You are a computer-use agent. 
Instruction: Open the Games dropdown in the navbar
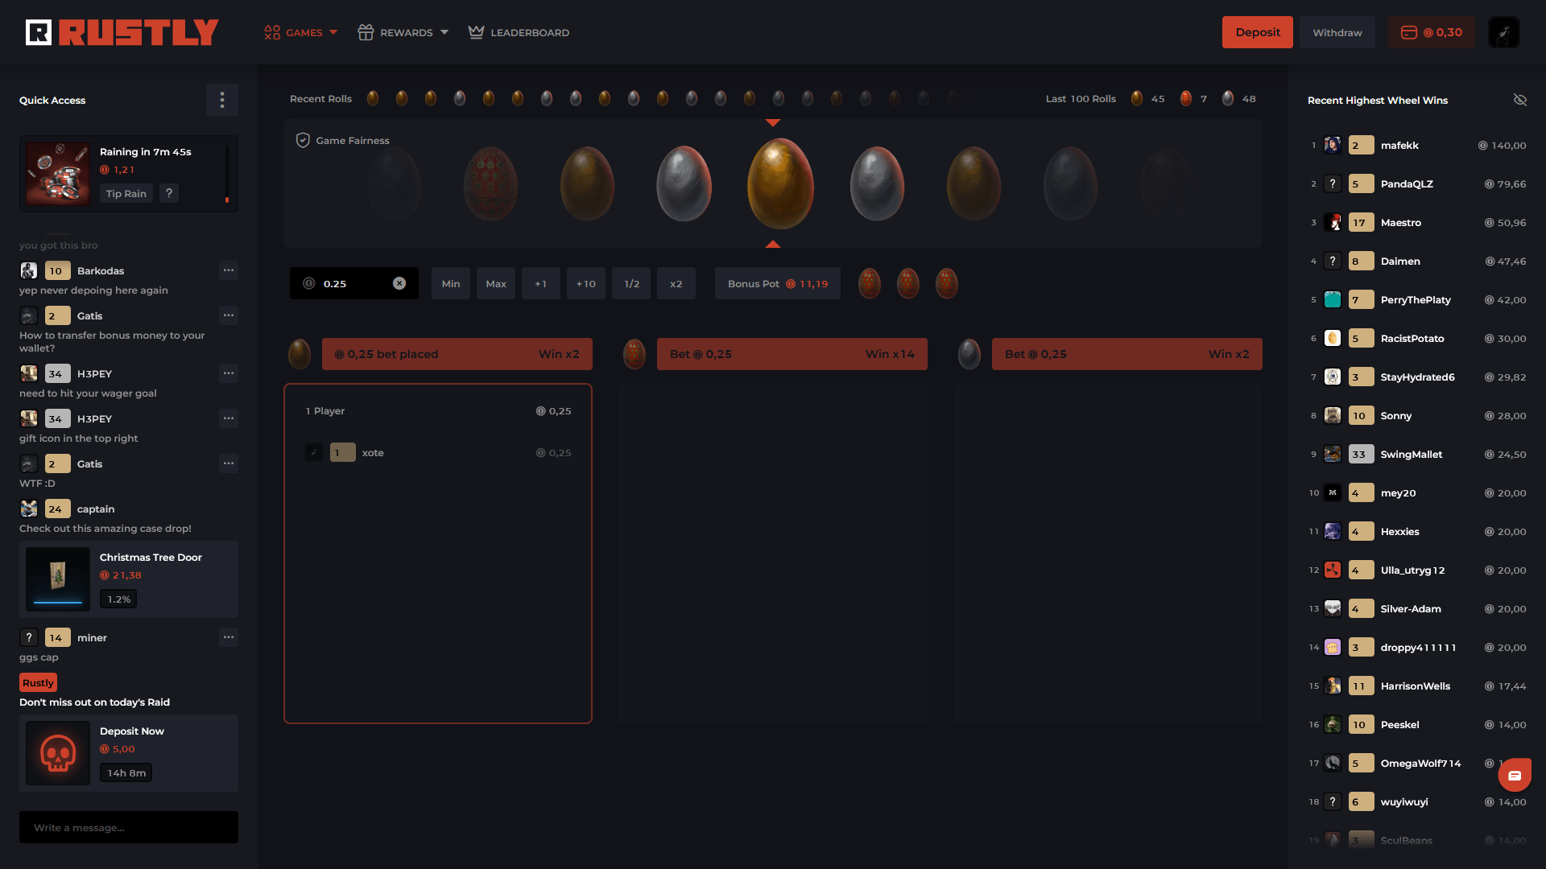pos(302,32)
